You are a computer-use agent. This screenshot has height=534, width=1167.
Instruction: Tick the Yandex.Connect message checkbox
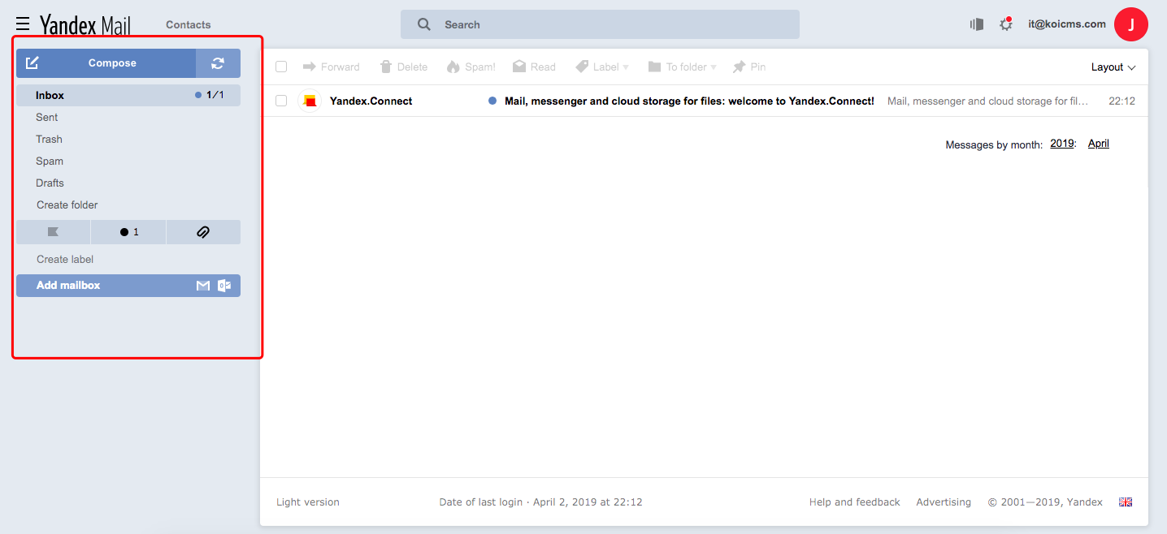click(x=281, y=101)
